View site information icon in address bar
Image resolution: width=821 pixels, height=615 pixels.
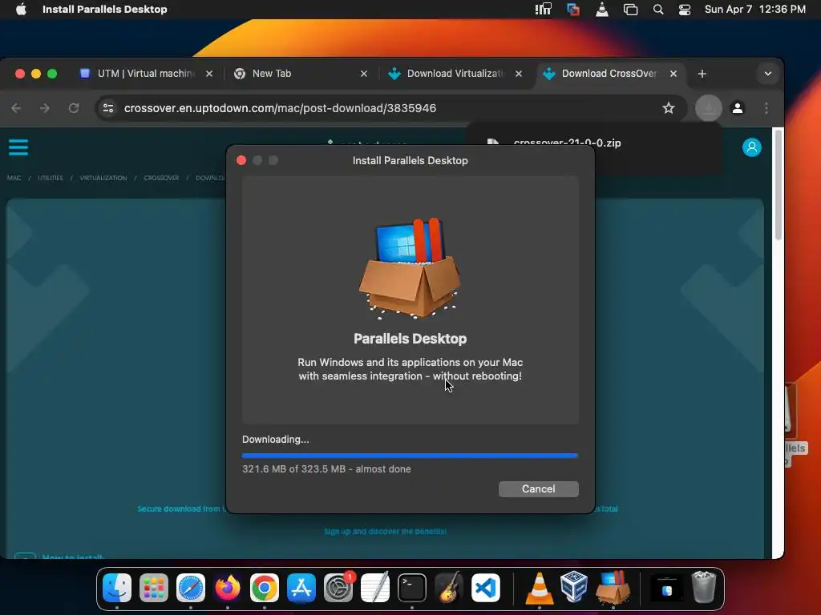click(108, 108)
